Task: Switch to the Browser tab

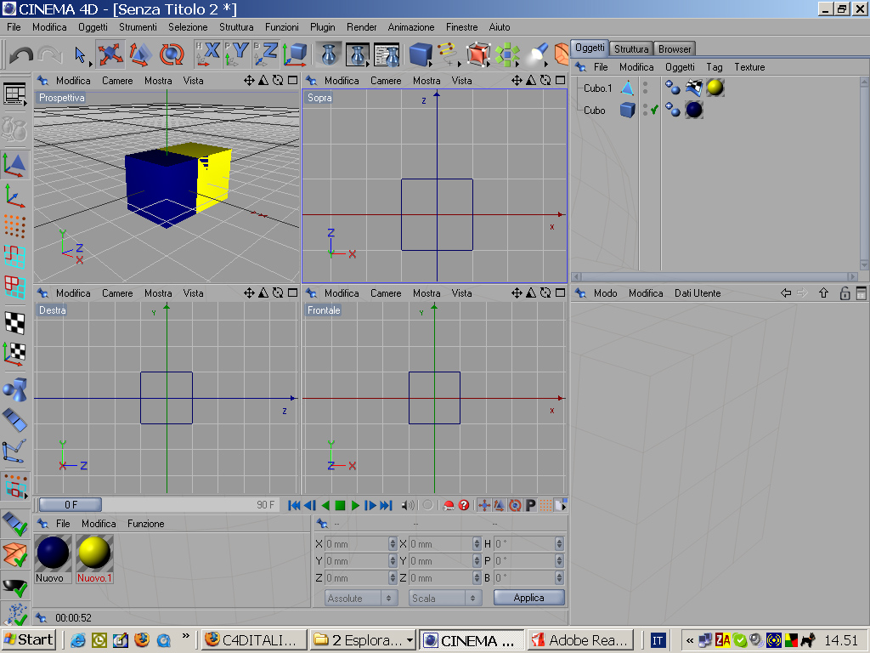Action: 675,48
